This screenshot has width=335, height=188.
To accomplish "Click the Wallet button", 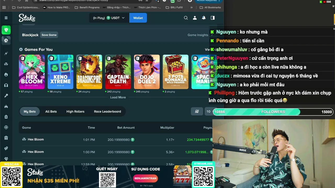I will pyautogui.click(x=138, y=18).
